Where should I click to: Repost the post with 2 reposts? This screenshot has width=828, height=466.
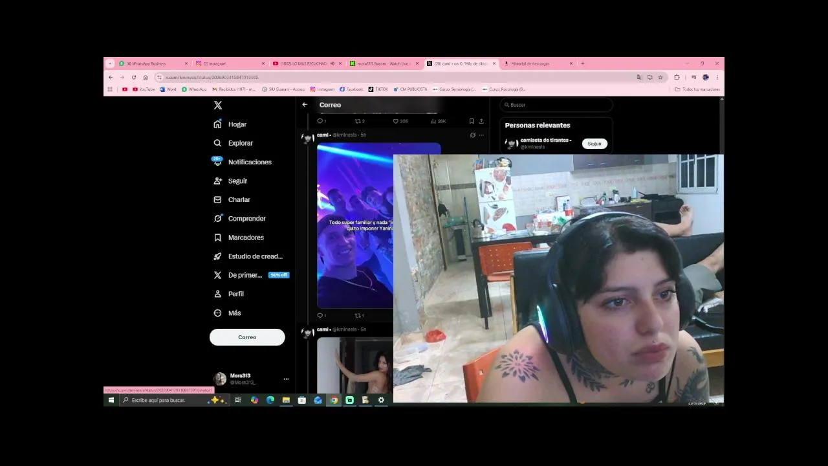(360, 121)
